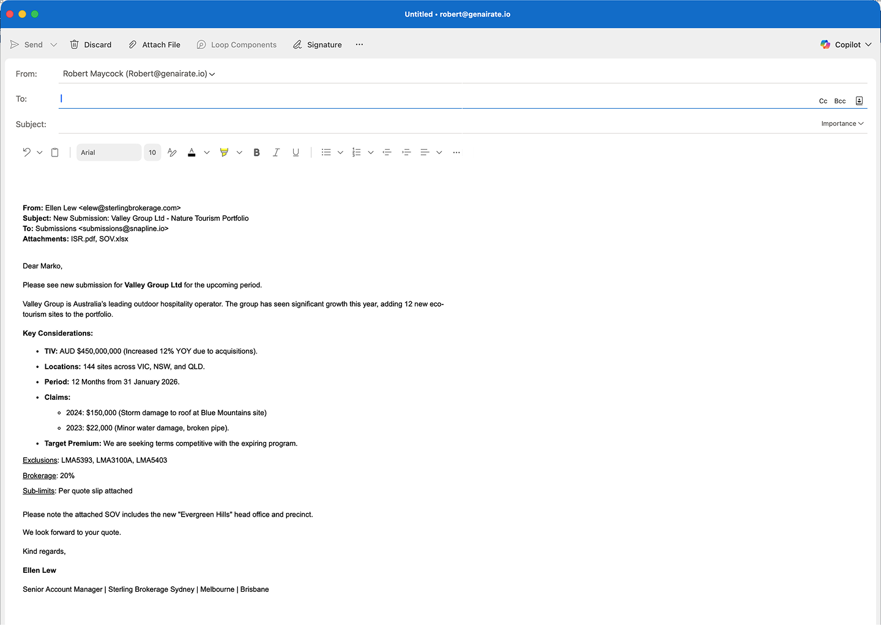Click the "2023: $22,000" claim line
The width and height of the screenshot is (881, 626).
tap(147, 429)
